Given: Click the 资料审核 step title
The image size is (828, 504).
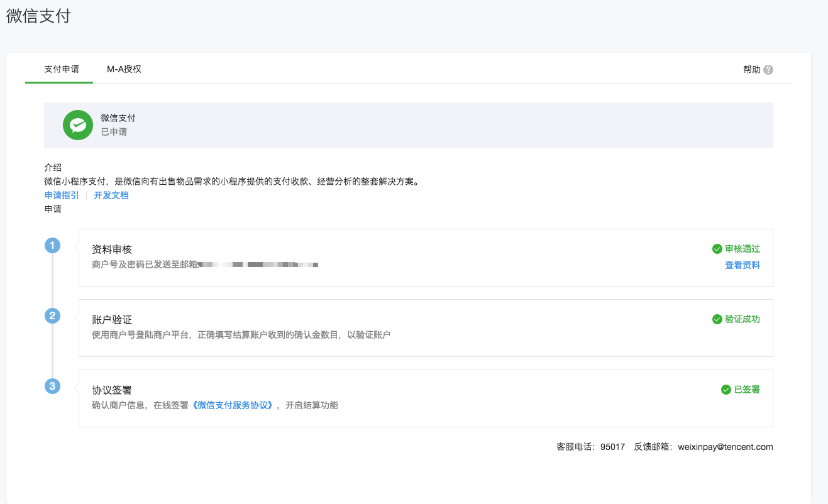Looking at the screenshot, I should click(112, 249).
